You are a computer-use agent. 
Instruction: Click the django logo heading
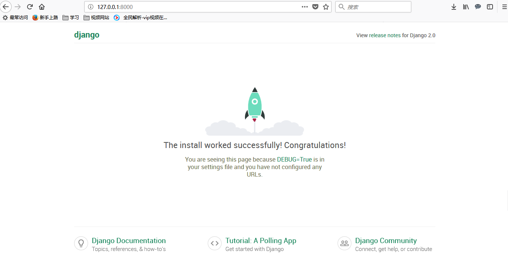pyautogui.click(x=87, y=35)
